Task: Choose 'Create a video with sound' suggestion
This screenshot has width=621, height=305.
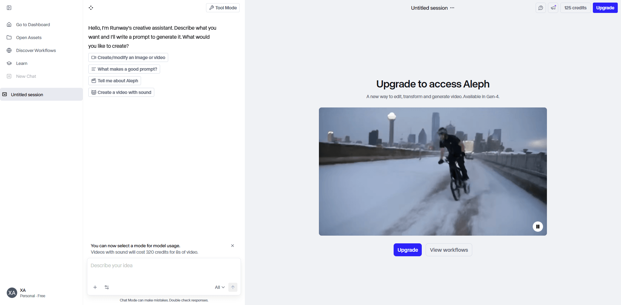Action: point(121,92)
